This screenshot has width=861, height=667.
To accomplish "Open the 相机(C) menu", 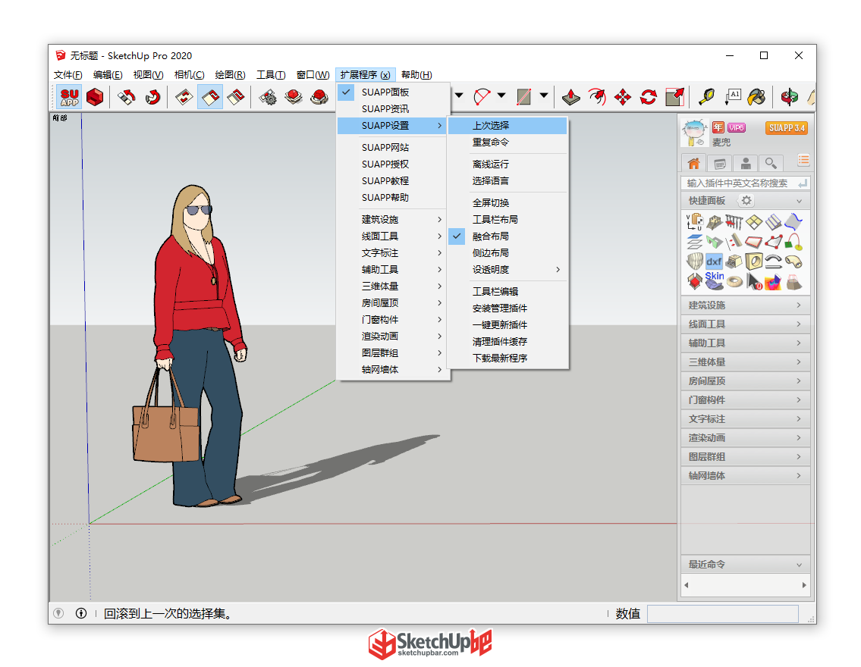I will click(x=189, y=74).
